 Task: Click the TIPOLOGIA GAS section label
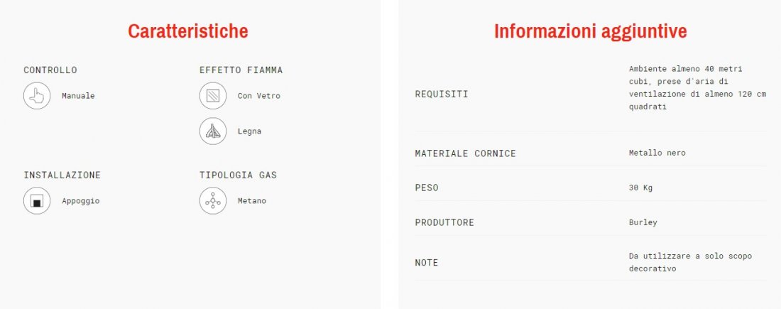(238, 175)
